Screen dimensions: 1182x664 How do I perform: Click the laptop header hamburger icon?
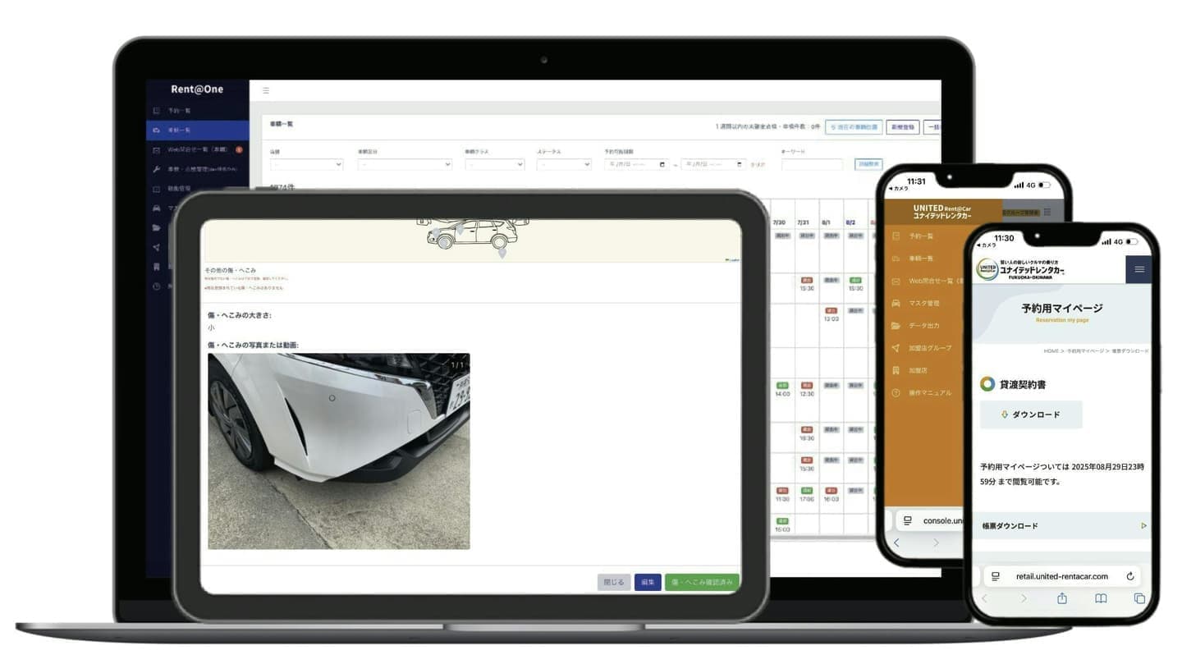click(x=266, y=90)
